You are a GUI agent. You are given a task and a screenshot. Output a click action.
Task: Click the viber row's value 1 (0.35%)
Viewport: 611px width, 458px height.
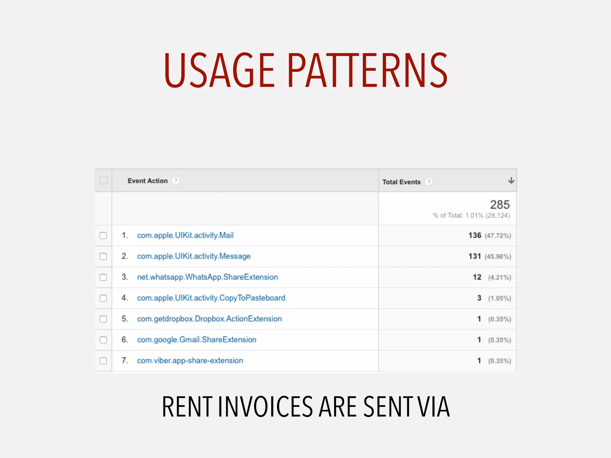494,361
